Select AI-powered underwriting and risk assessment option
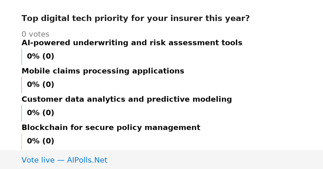The height and width of the screenshot is (169, 323). [x=132, y=43]
